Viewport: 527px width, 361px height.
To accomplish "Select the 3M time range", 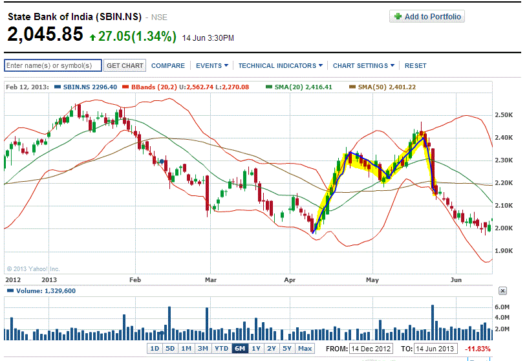I will (202, 349).
